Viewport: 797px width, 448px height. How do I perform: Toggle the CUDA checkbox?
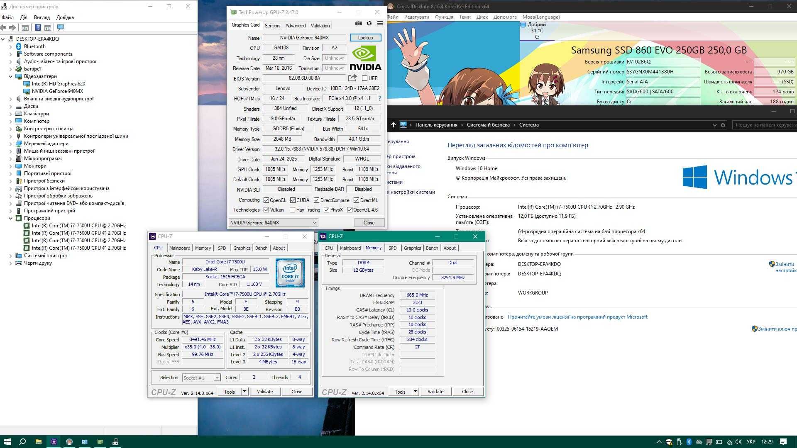pos(293,200)
